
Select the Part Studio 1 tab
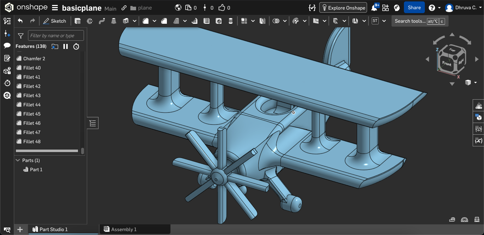coord(64,229)
